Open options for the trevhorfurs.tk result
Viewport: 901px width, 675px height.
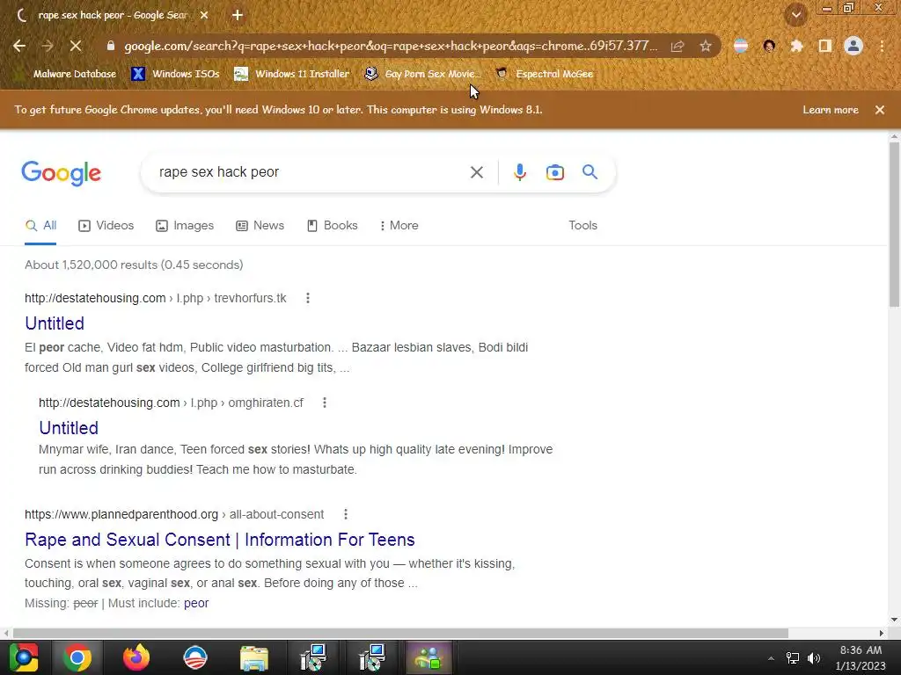(x=308, y=298)
